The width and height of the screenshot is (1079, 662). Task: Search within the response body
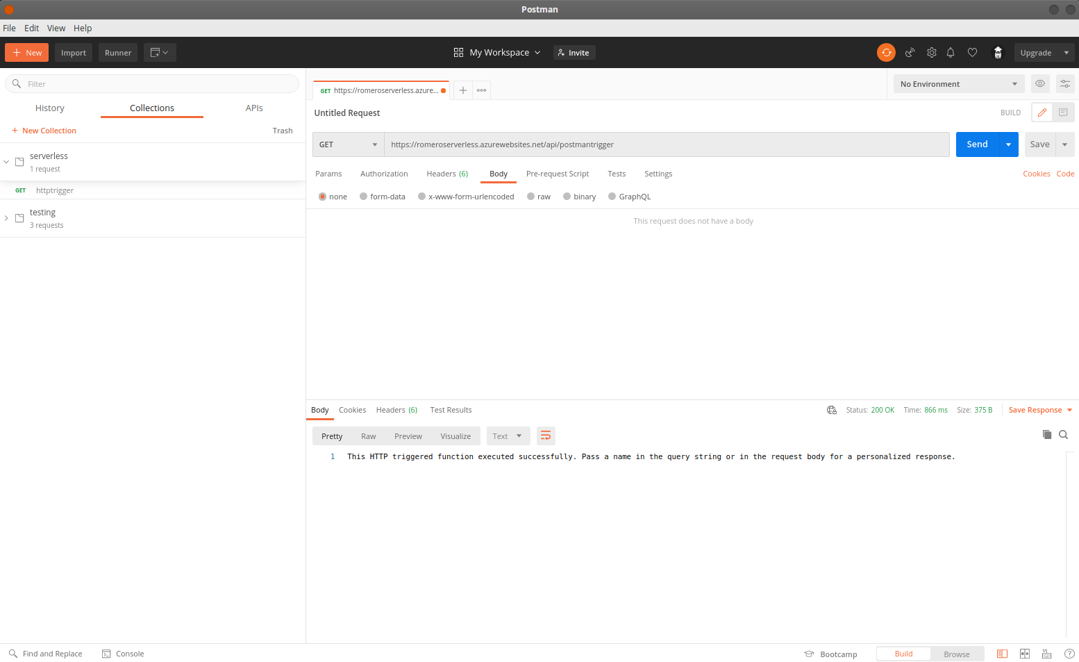[1064, 435]
